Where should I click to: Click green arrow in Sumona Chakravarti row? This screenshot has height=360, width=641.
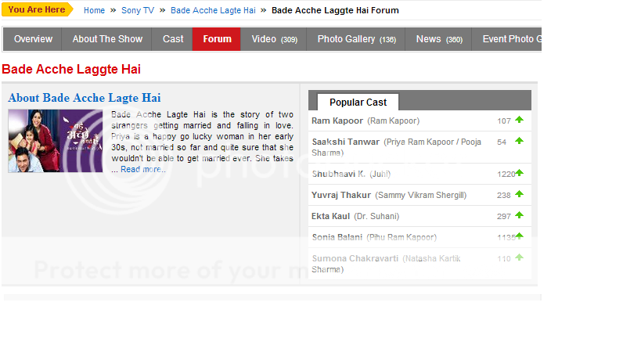(x=519, y=258)
